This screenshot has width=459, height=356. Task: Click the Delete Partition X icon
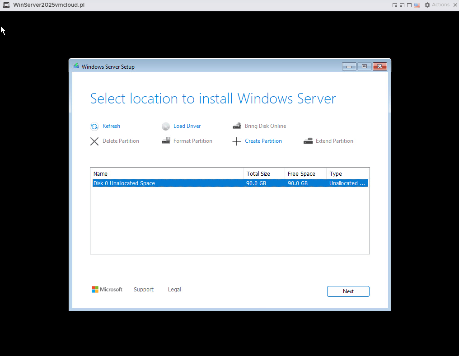tap(94, 141)
